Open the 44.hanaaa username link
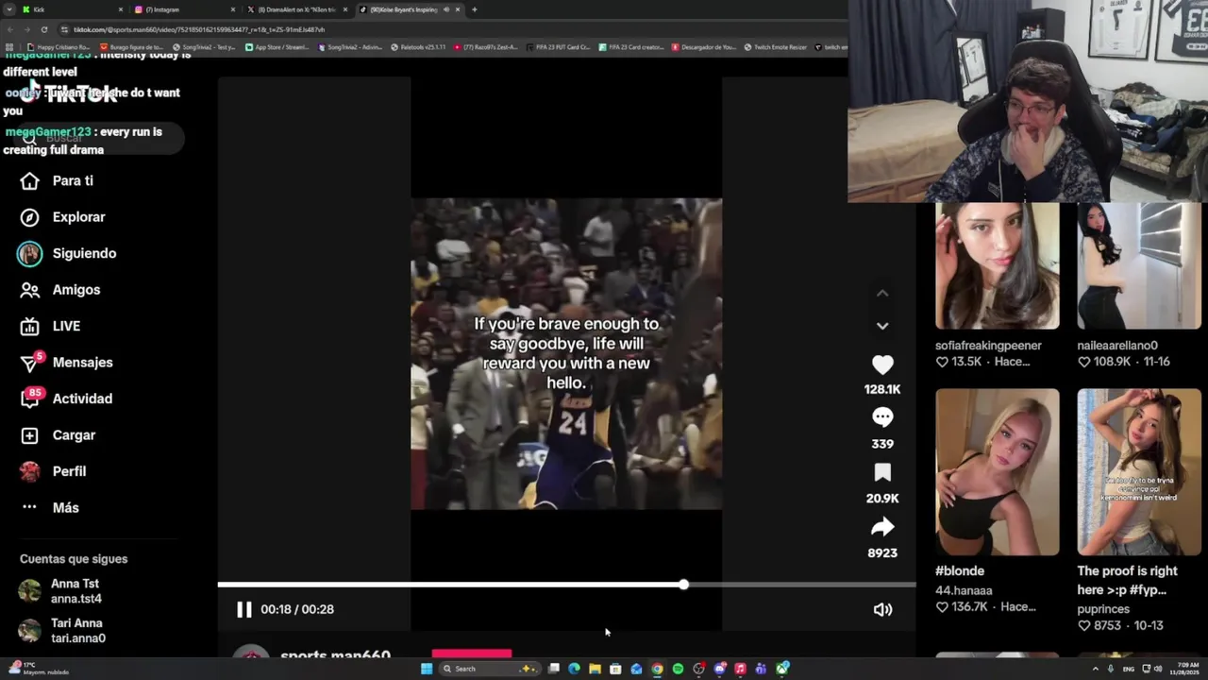 click(964, 591)
